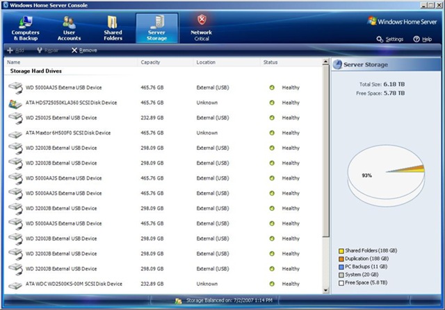Click status icon of ATA WDC WD2500KS drive
Screen dimensions: 445x310
click(x=272, y=284)
